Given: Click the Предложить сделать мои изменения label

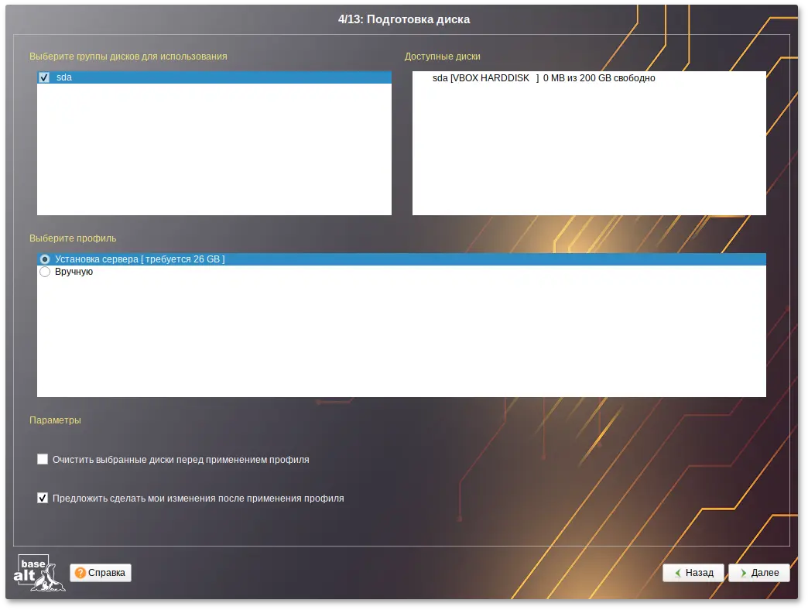Looking at the screenshot, I should pos(198,499).
